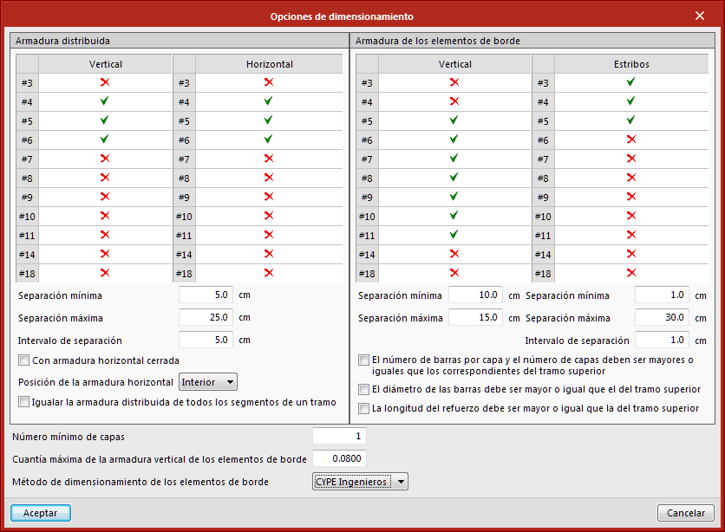Enable 'El diámetro de las barras' checkbox

(x=363, y=389)
